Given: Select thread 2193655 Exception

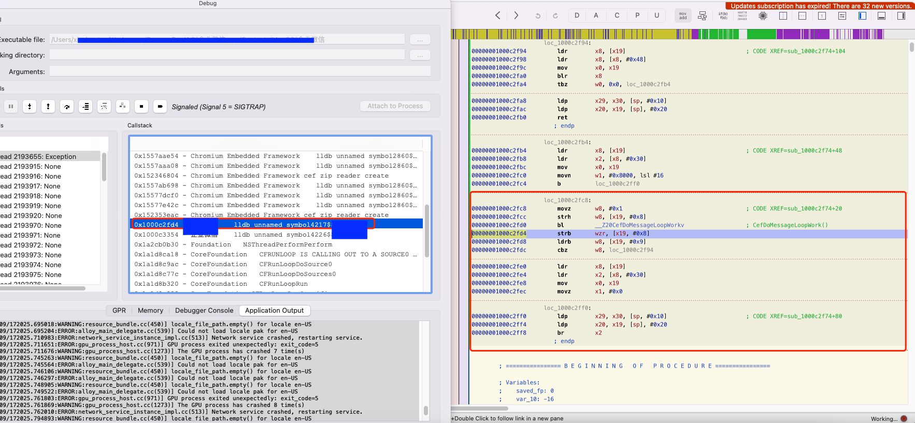Looking at the screenshot, I should [50, 156].
